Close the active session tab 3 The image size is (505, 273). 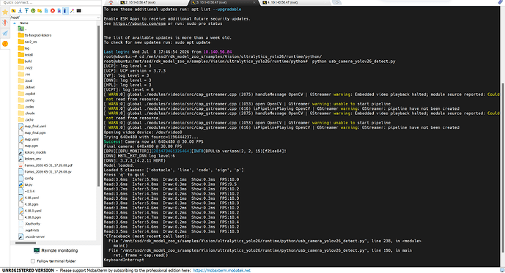coord(254,3)
